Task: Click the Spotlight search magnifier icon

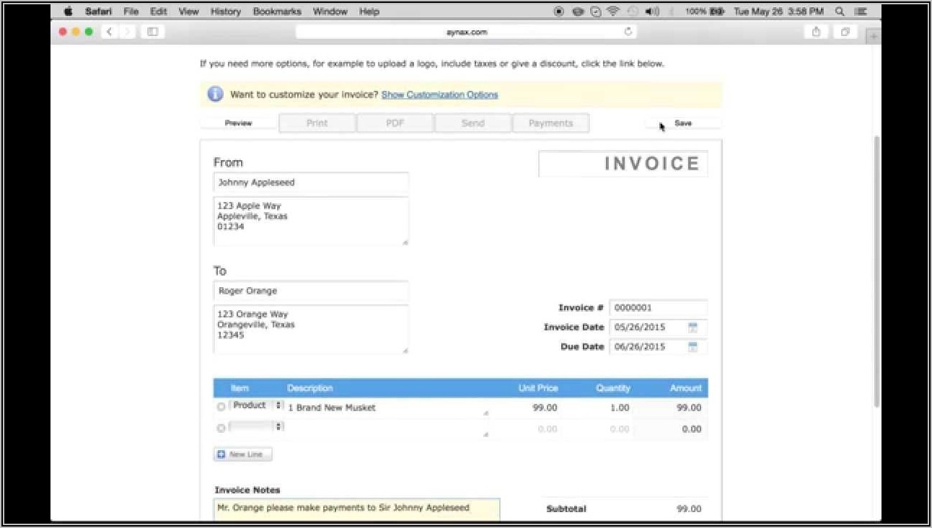Action: coord(839,12)
